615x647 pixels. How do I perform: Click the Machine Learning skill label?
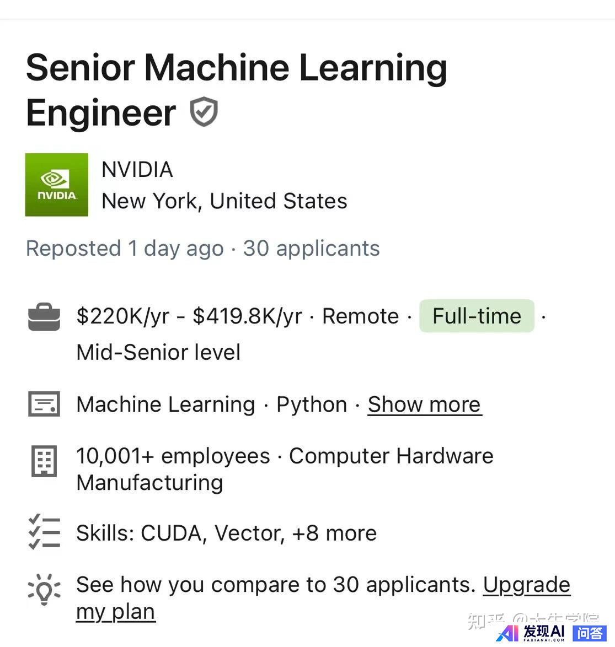coord(165,405)
